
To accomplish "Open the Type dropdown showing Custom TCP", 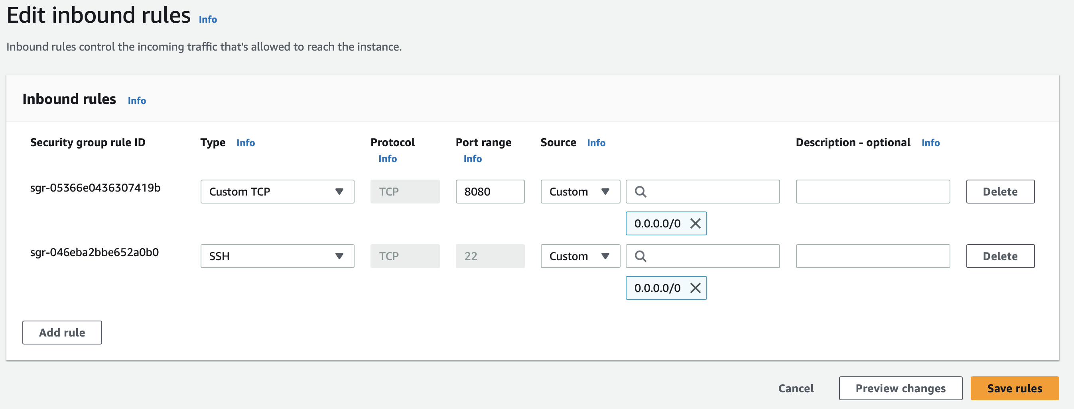I will point(277,192).
